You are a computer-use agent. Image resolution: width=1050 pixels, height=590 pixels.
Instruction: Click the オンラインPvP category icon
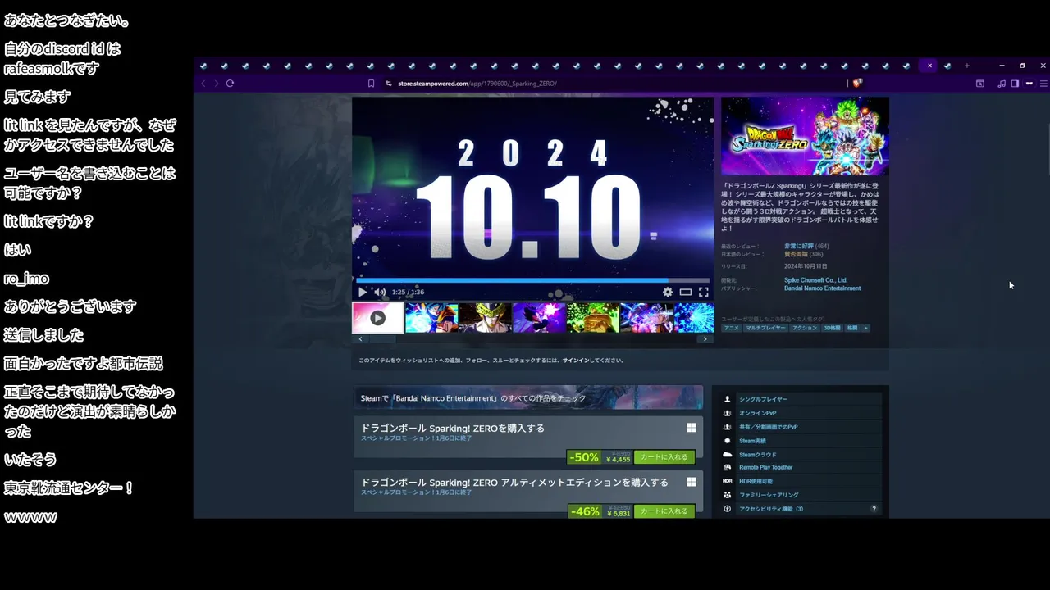click(728, 413)
